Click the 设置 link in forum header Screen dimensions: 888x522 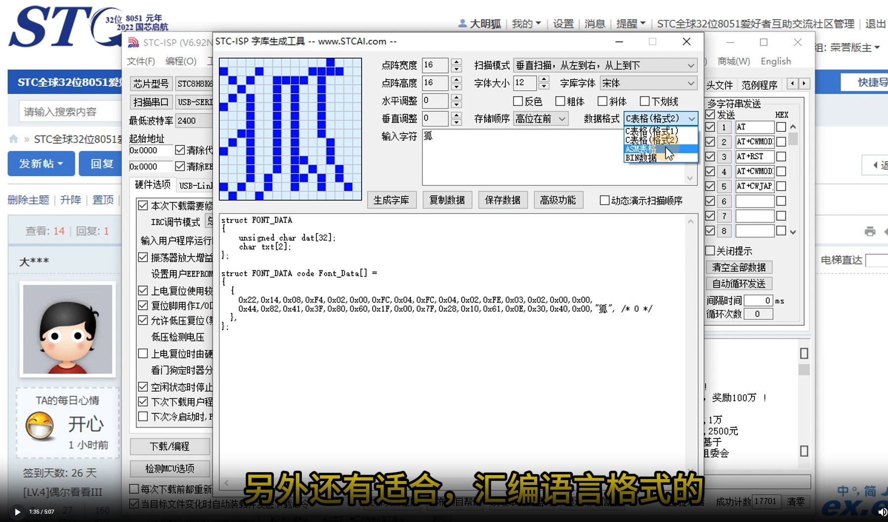(x=563, y=24)
